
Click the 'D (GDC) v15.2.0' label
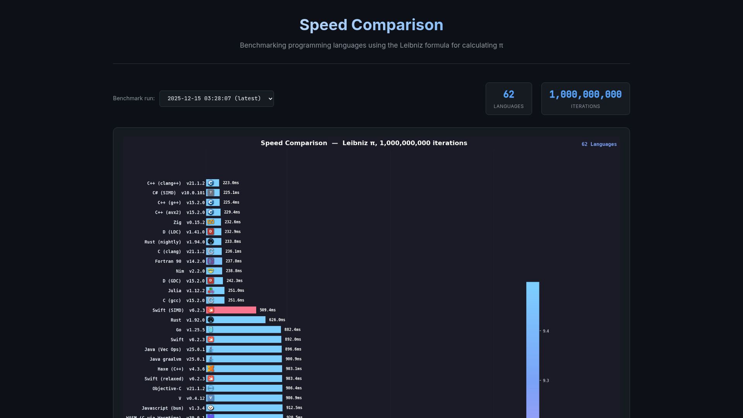tap(184, 281)
